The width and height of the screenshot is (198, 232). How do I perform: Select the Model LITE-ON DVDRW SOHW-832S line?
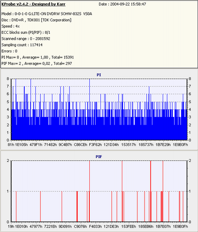47,14
